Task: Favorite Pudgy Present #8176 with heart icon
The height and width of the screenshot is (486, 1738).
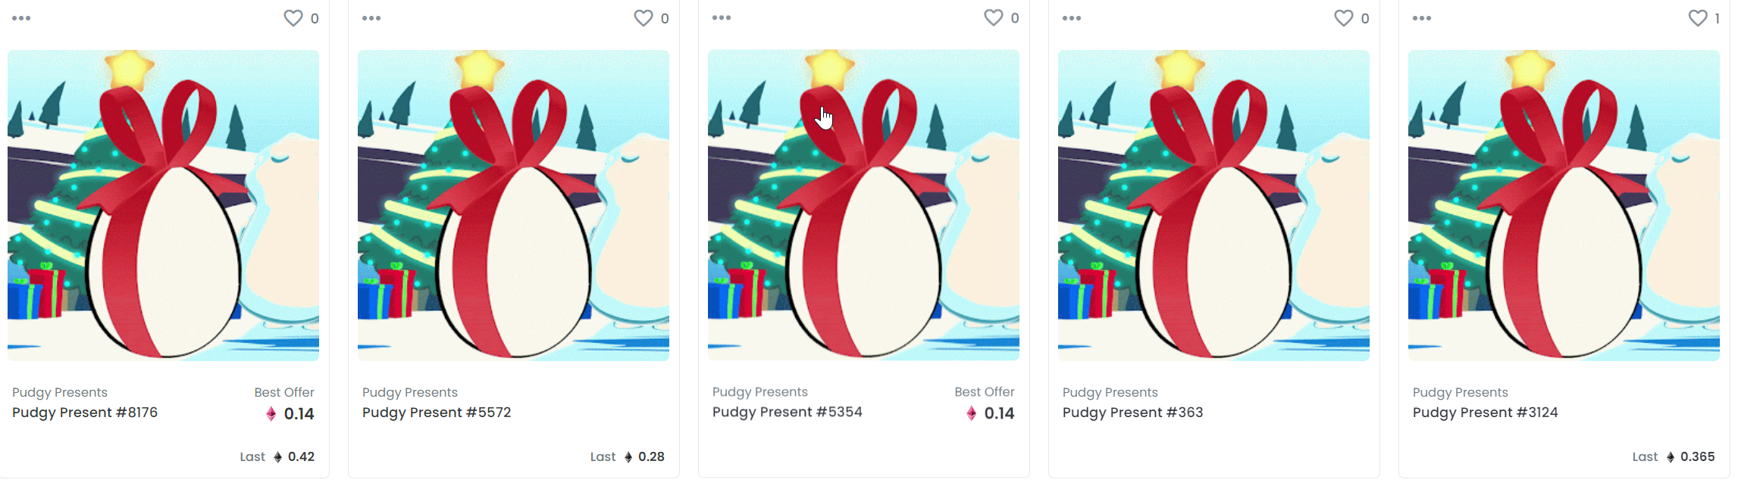Action: (x=293, y=18)
